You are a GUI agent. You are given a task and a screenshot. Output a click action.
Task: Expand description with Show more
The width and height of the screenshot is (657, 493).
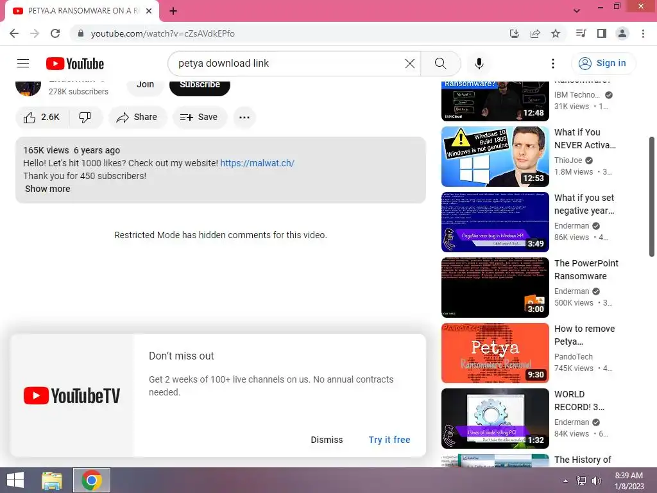(x=47, y=189)
